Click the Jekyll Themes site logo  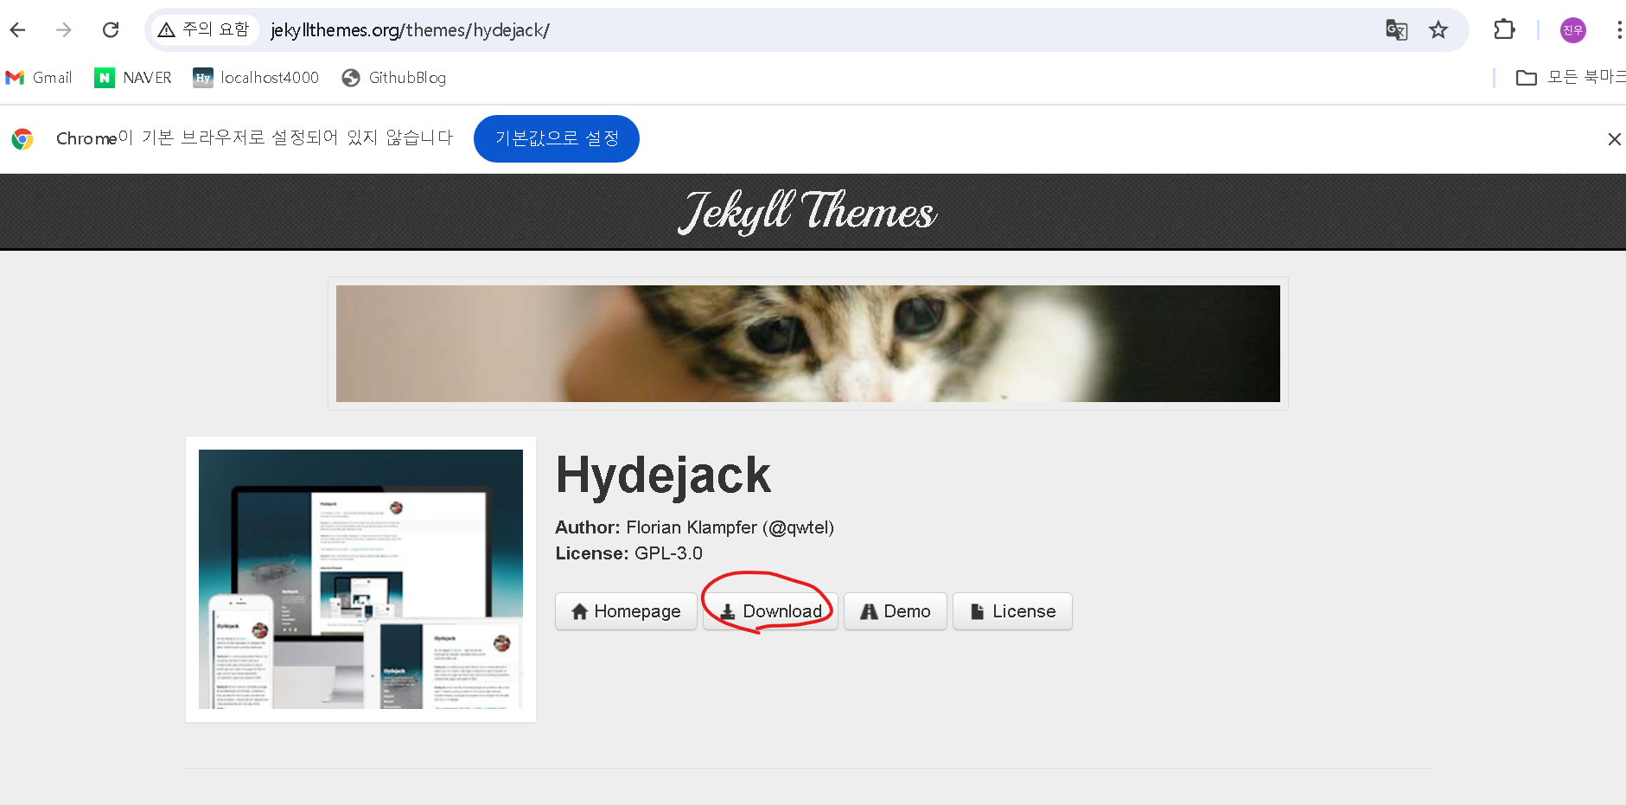[807, 212]
